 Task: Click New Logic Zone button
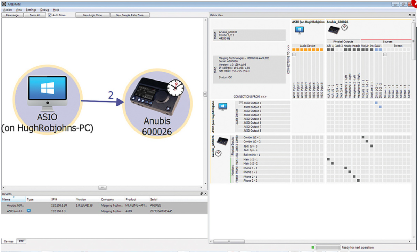tap(92, 15)
